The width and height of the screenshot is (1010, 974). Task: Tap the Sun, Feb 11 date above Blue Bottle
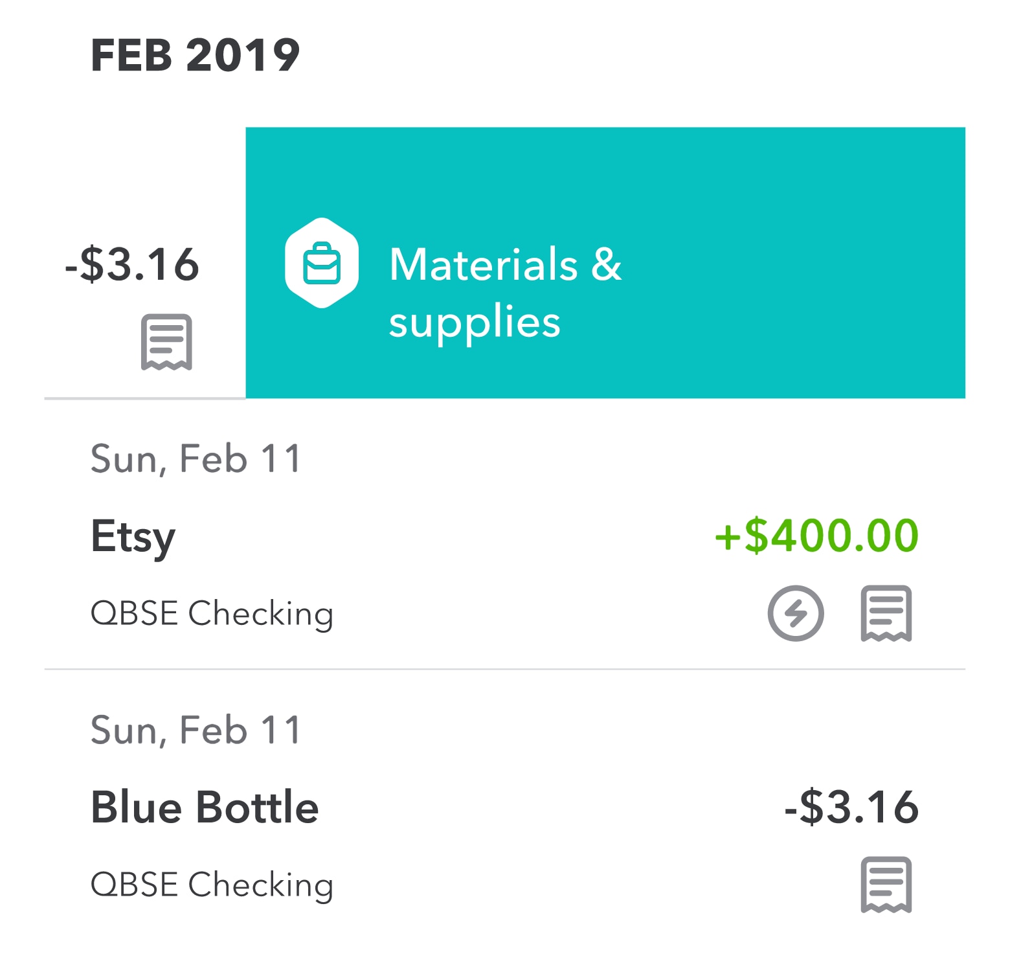coord(195,730)
